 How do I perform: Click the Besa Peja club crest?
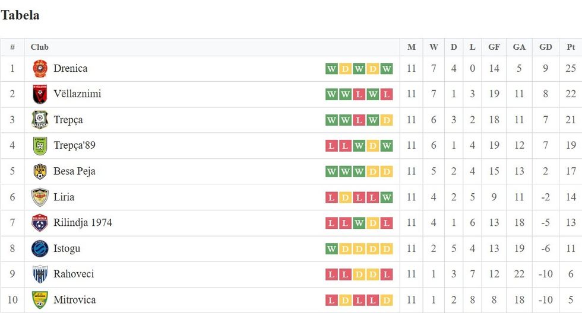(40, 171)
